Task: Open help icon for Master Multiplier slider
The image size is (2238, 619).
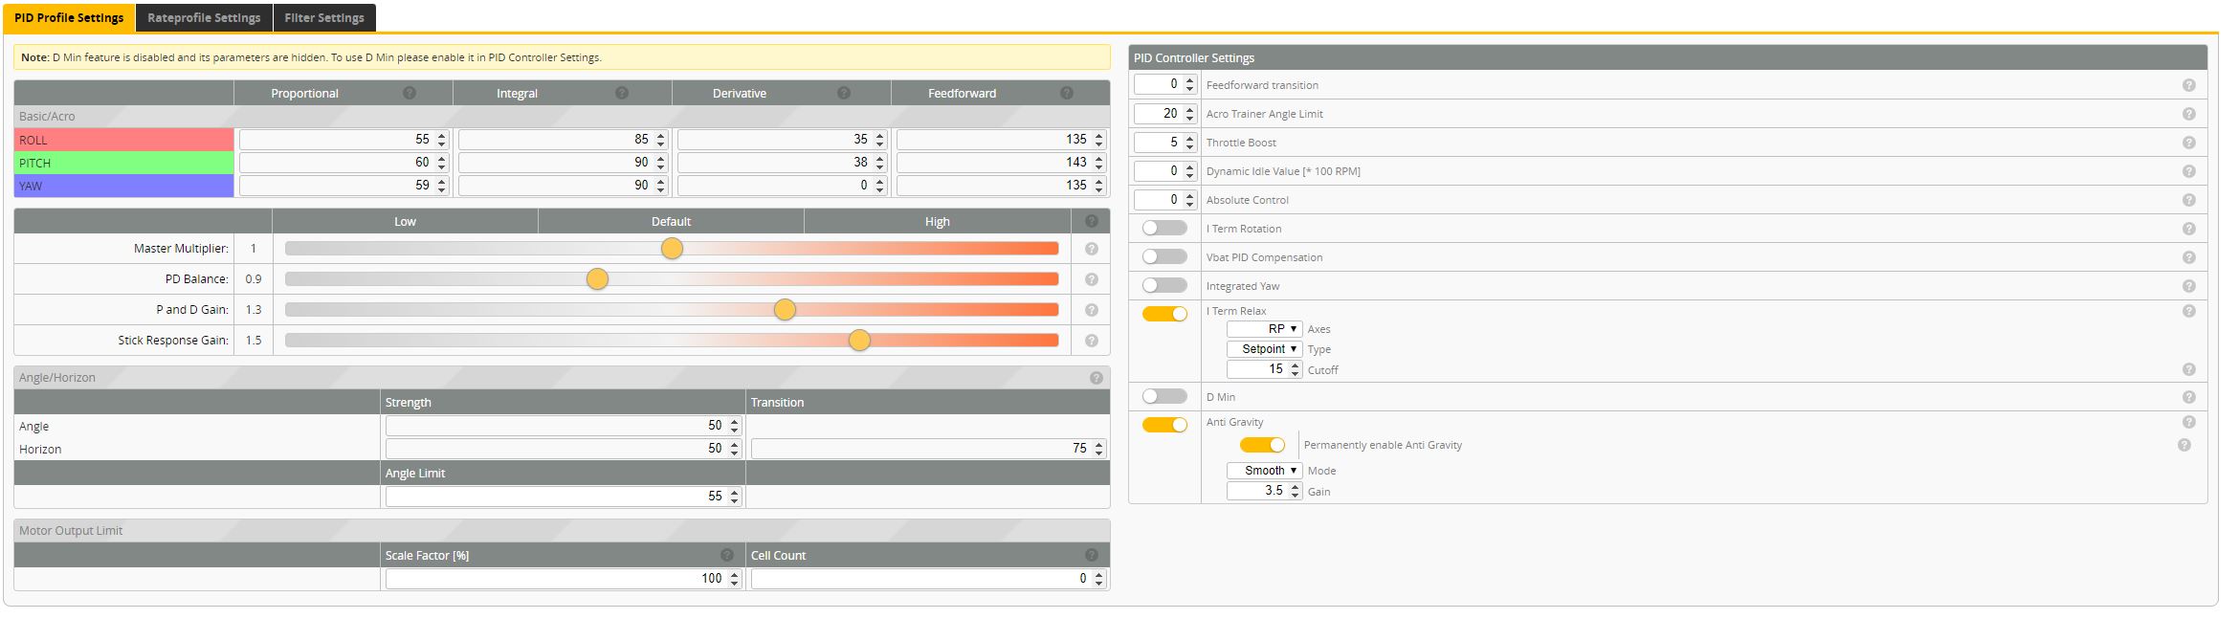Action: 1091,249
